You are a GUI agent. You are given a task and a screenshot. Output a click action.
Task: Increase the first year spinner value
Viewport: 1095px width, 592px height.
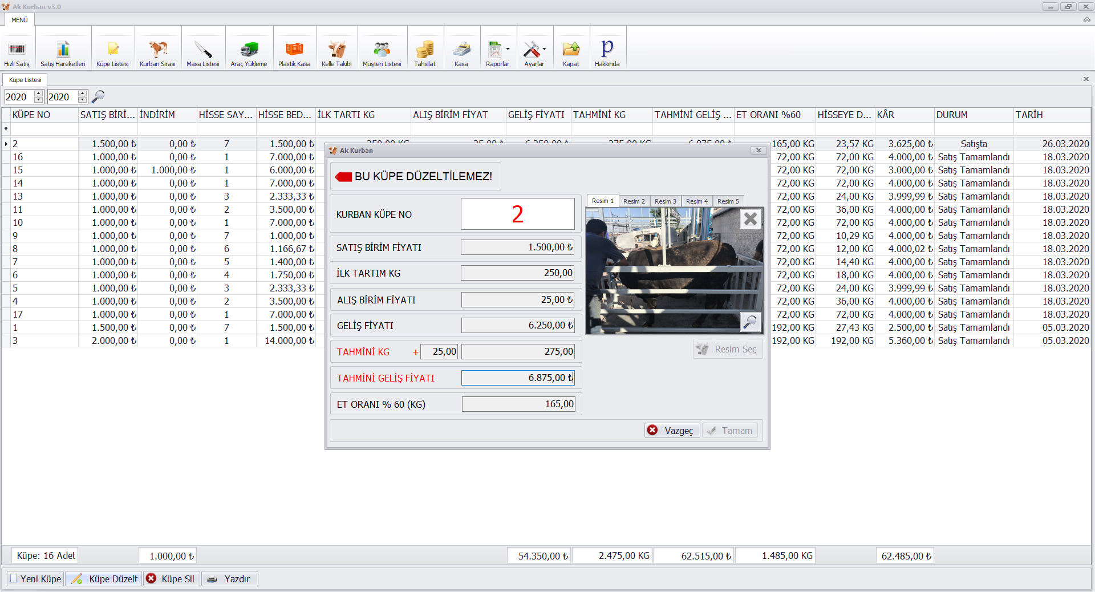[39, 94]
